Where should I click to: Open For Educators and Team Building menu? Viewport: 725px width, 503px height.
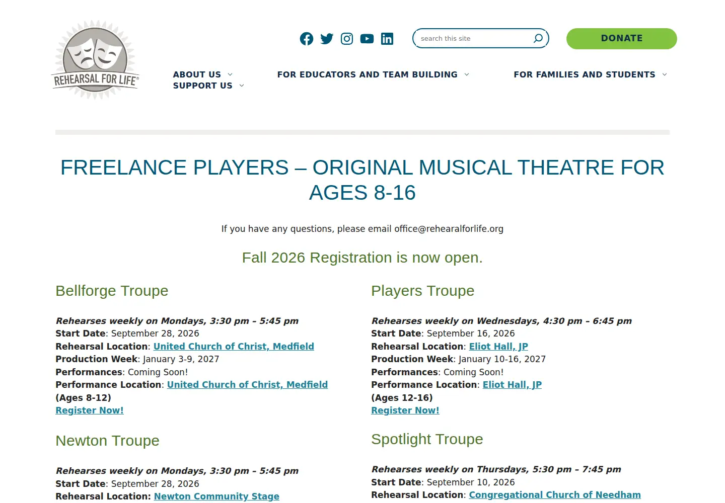[367, 74]
